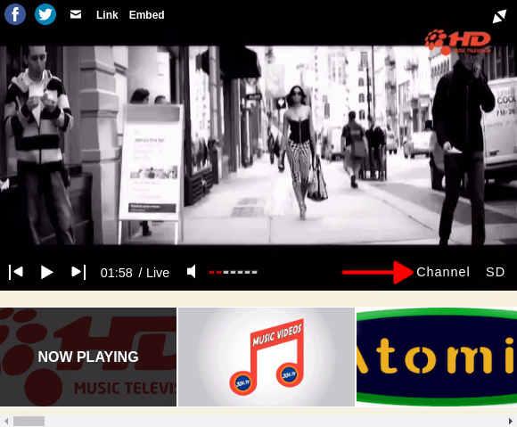Start playback with the play button
This screenshot has height=427, width=517.
[47, 273]
